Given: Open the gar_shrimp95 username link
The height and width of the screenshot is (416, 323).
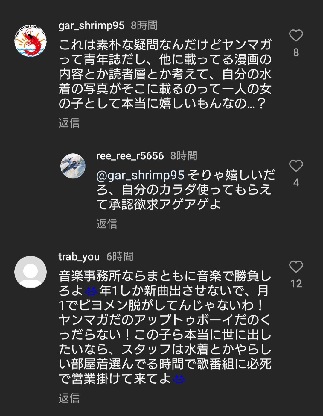Looking at the screenshot, I should [91, 26].
